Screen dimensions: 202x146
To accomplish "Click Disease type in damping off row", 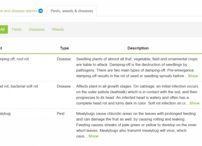I will (x=64, y=59).
